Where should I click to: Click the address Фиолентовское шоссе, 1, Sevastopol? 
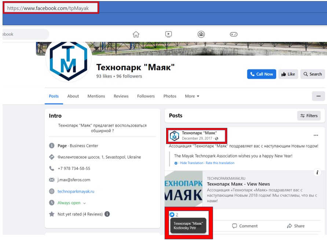(99, 157)
